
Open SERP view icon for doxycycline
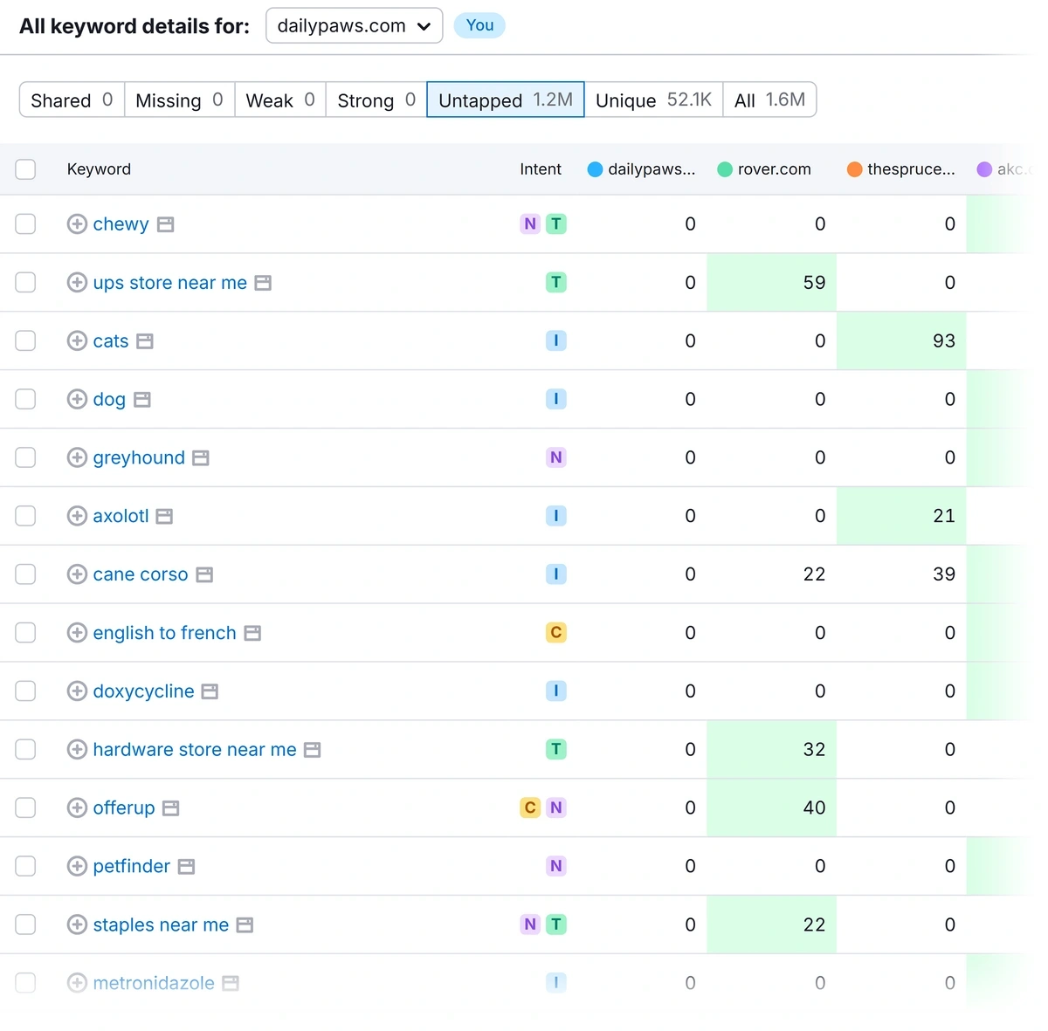[x=210, y=692]
